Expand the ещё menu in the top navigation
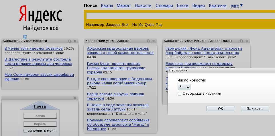The width and height of the screenshot is (275, 136). coord(237,5)
